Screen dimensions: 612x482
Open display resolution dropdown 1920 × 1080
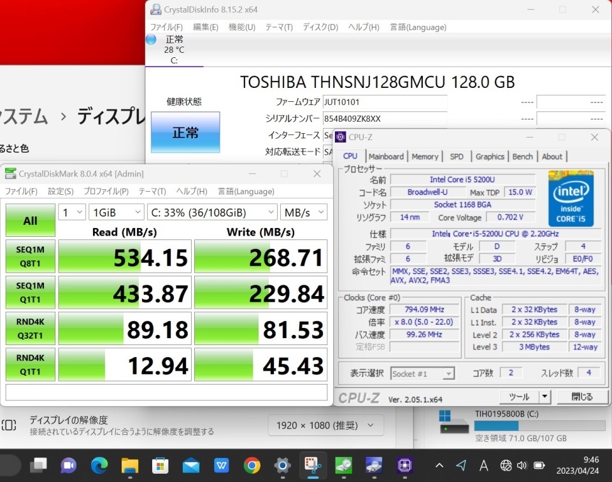click(x=326, y=425)
